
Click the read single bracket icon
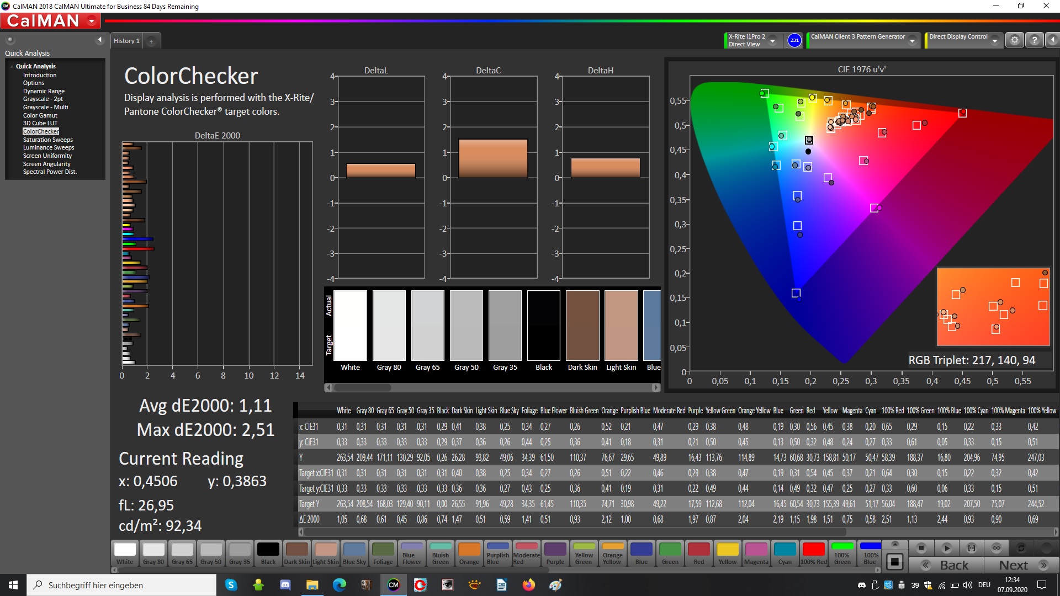coord(971,548)
